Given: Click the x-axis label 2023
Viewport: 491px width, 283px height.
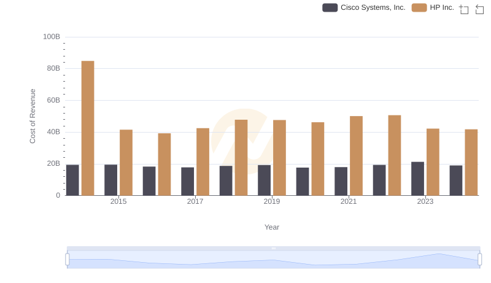Looking at the screenshot, I should (425, 201).
